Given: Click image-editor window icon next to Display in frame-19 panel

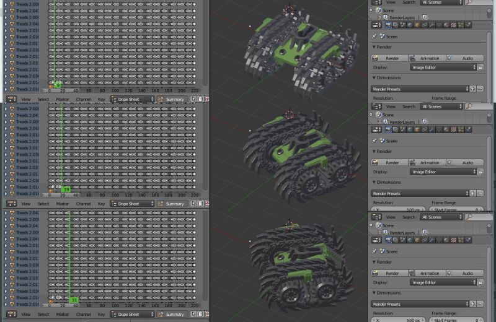Looking at the screenshot, I should click(480, 172).
